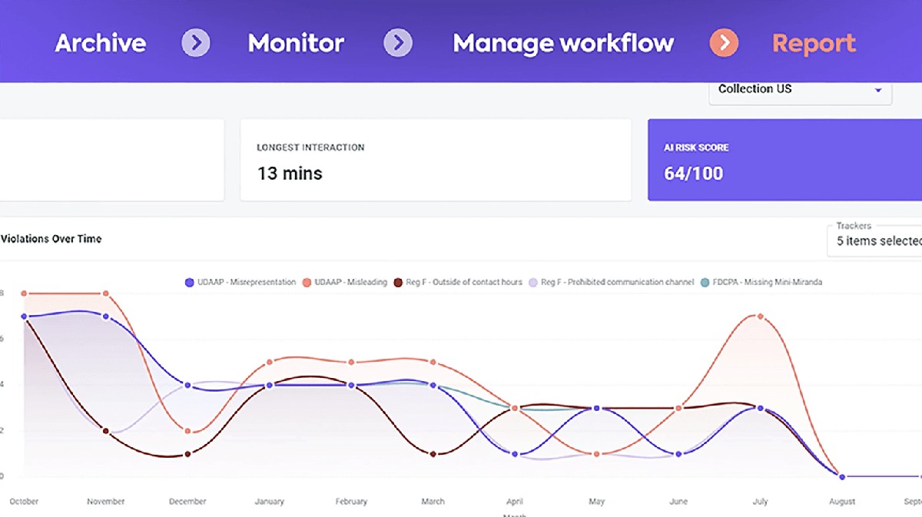Click the December dark red data point

(x=187, y=454)
